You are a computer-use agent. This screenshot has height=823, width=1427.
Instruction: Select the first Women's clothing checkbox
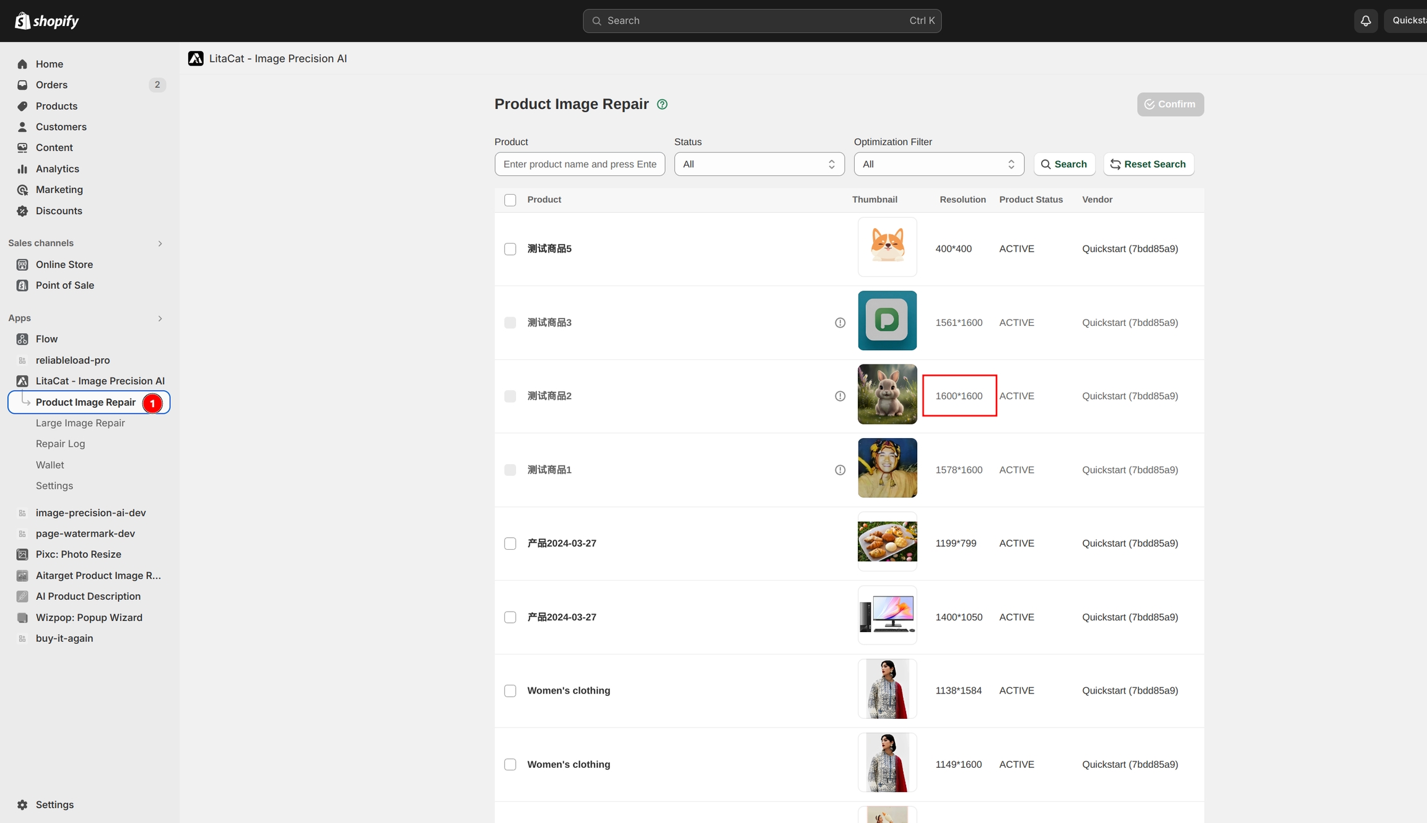pyautogui.click(x=510, y=690)
